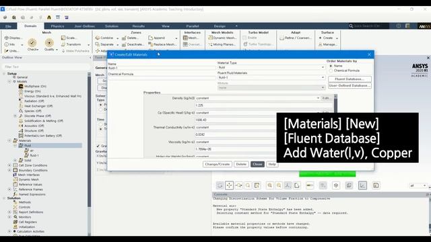Click the User-Defined Database button
The height and width of the screenshot is (242, 431).
(350, 85)
